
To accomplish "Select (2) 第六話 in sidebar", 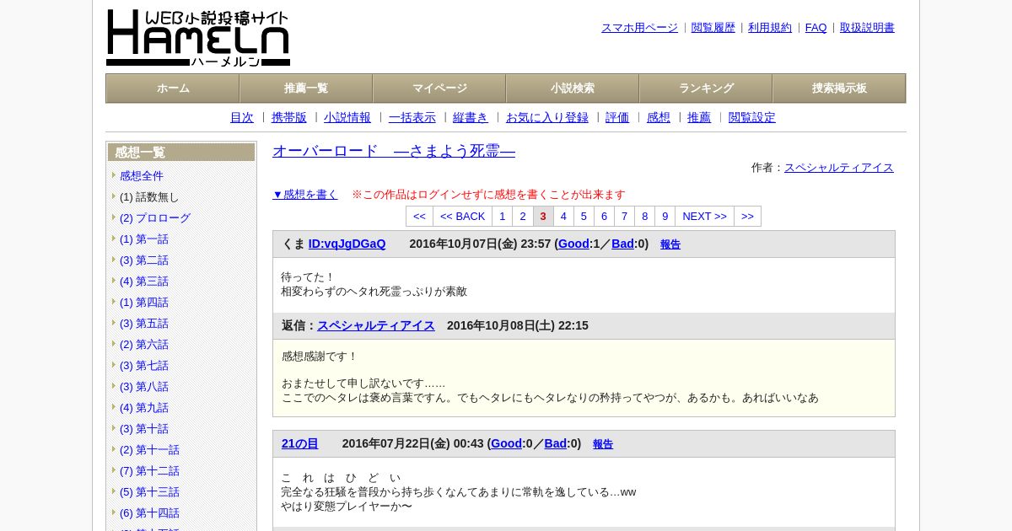I will (144, 345).
